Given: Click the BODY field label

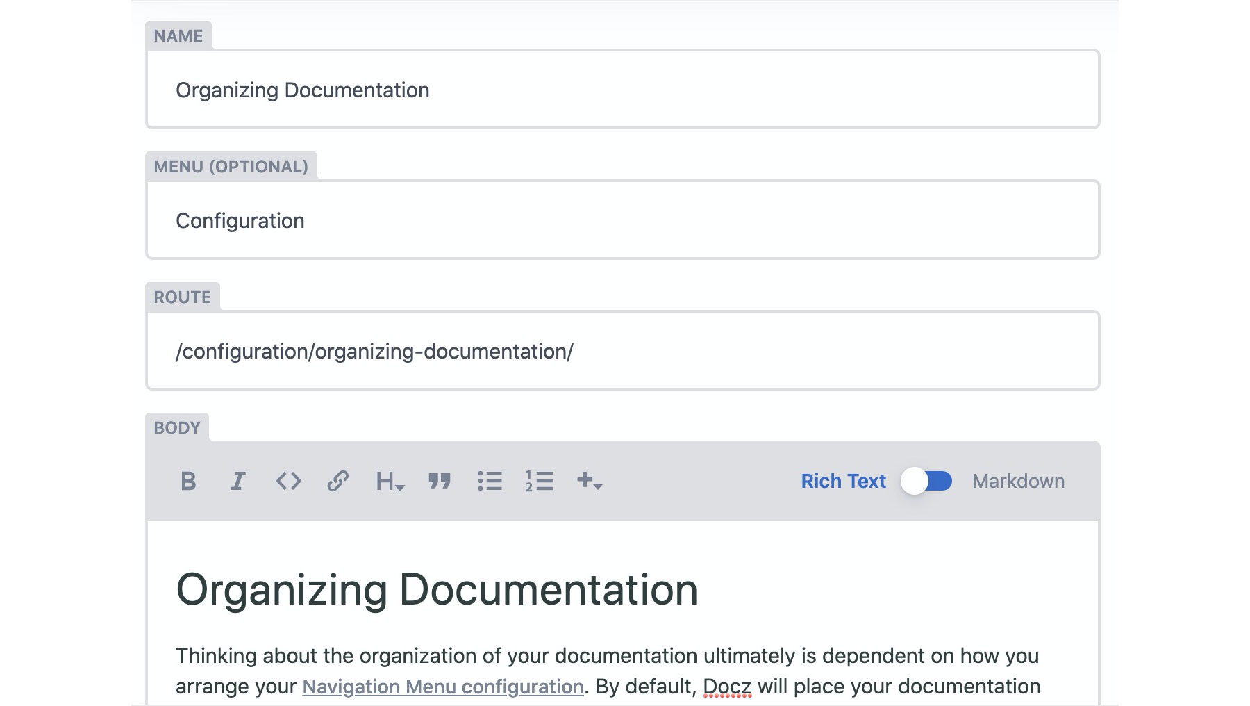Looking at the screenshot, I should 177,428.
